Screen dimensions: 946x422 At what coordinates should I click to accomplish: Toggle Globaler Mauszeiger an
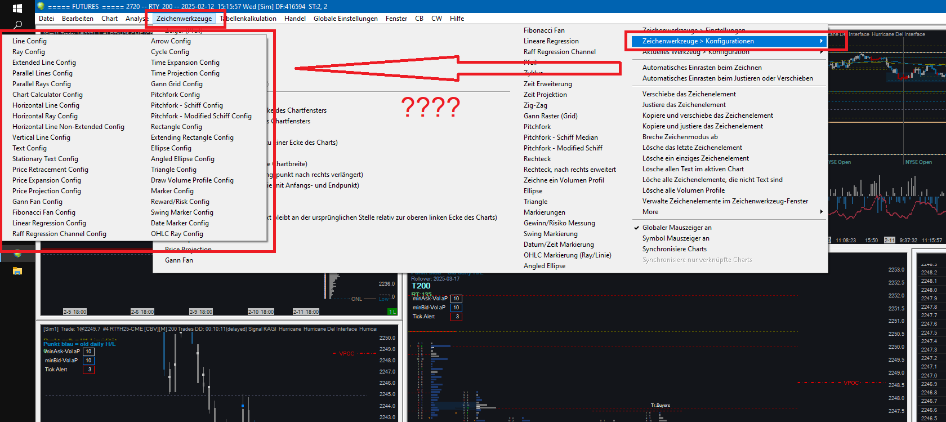pos(677,228)
